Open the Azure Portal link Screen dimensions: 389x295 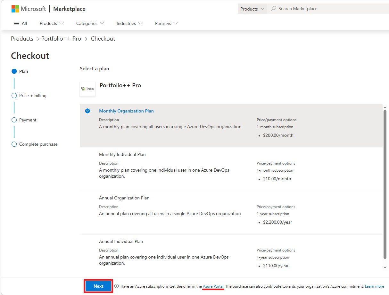click(x=213, y=286)
